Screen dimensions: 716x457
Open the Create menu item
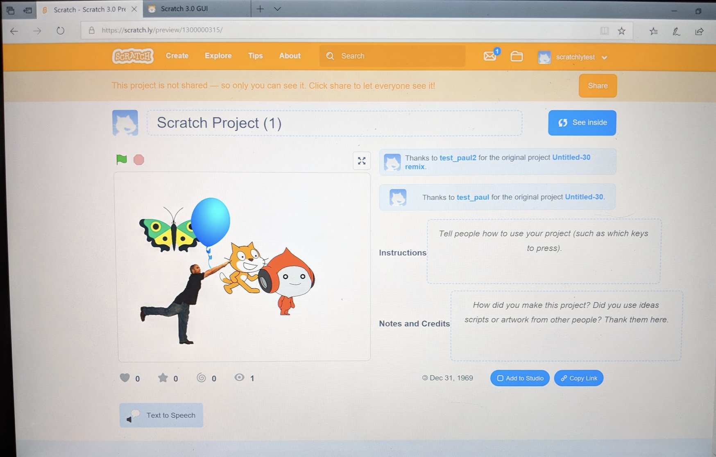[177, 56]
